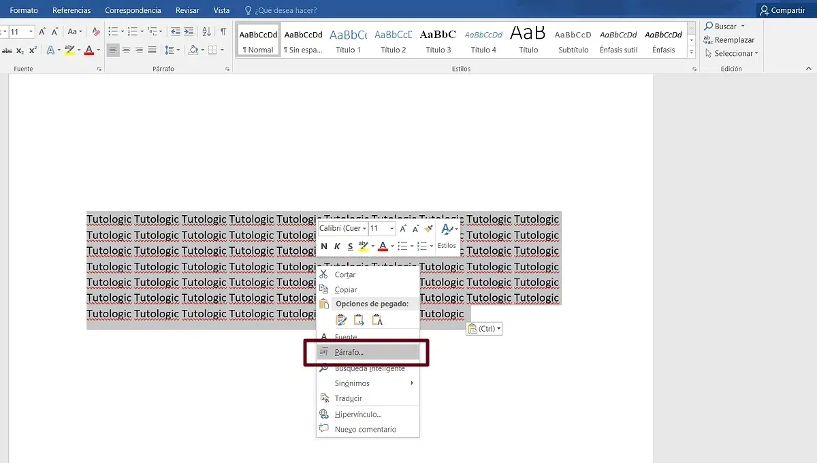Paste keeping source formatting icon

(341, 319)
